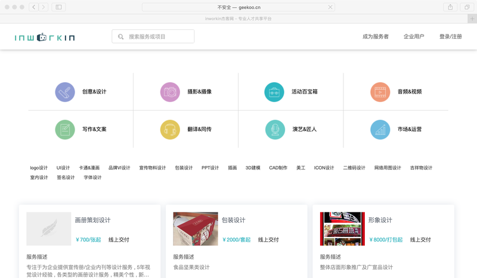Screen dimensions: 477x278
Task: Filter by ICON设计 tag
Action: [324, 168]
